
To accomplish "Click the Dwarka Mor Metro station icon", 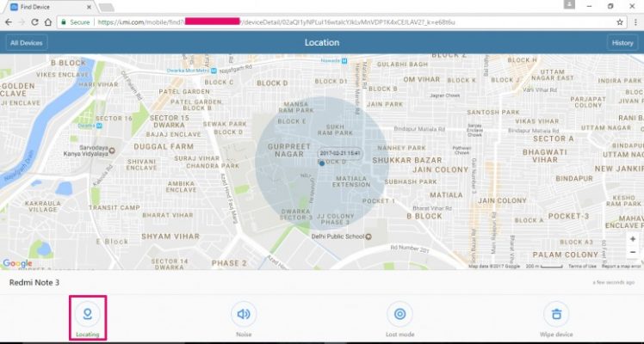I will [214, 71].
